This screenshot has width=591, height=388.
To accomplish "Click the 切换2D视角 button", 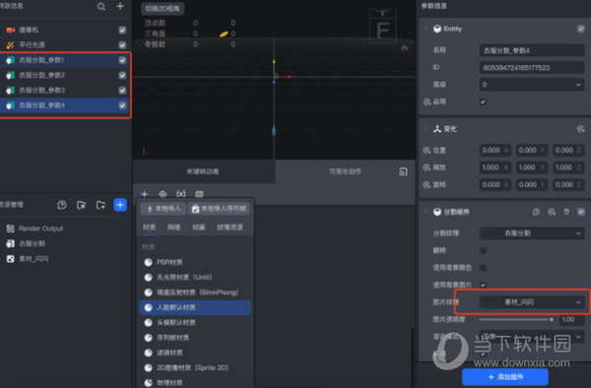I will pos(163,8).
